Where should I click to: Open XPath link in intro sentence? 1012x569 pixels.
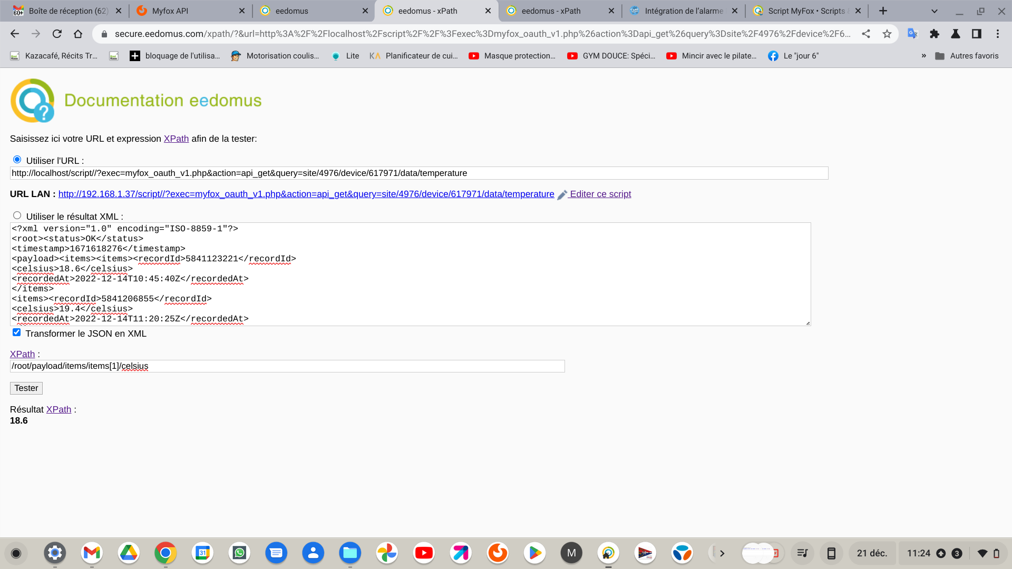(x=176, y=139)
